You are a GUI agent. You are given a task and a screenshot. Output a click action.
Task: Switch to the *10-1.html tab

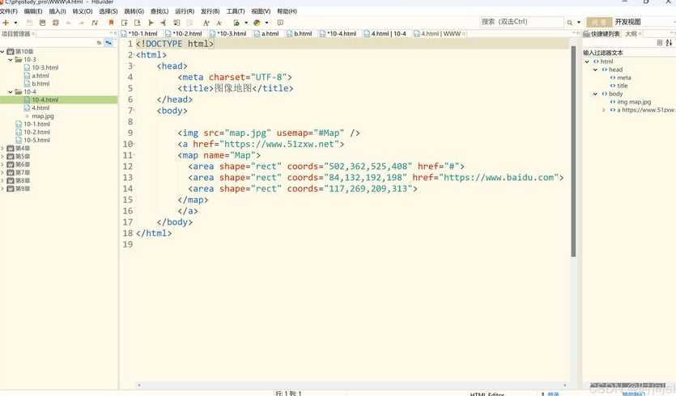tap(140, 34)
